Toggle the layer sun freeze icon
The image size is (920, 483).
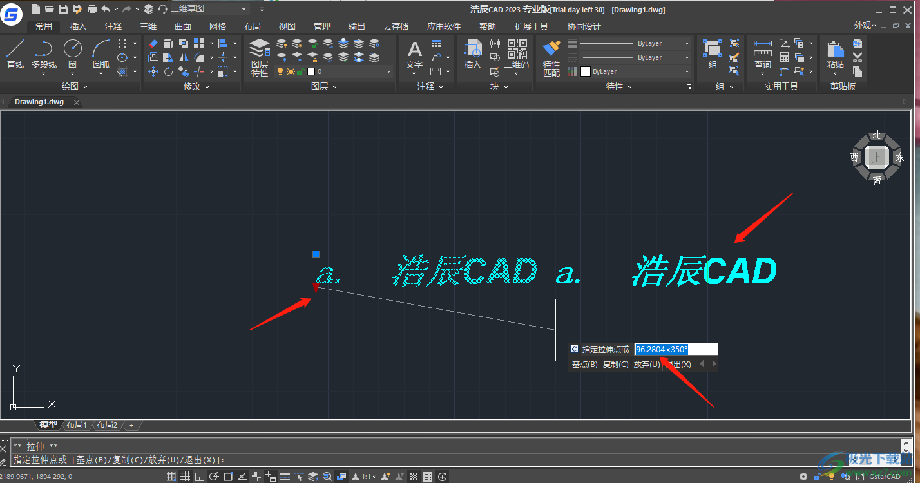(291, 71)
